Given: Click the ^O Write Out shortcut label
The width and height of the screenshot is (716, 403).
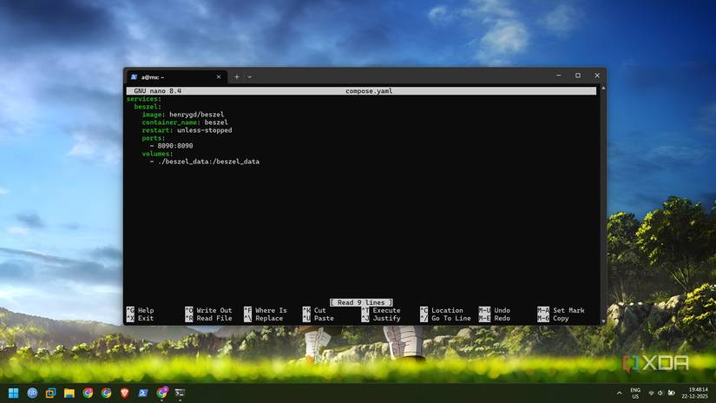Looking at the screenshot, I should pos(208,310).
